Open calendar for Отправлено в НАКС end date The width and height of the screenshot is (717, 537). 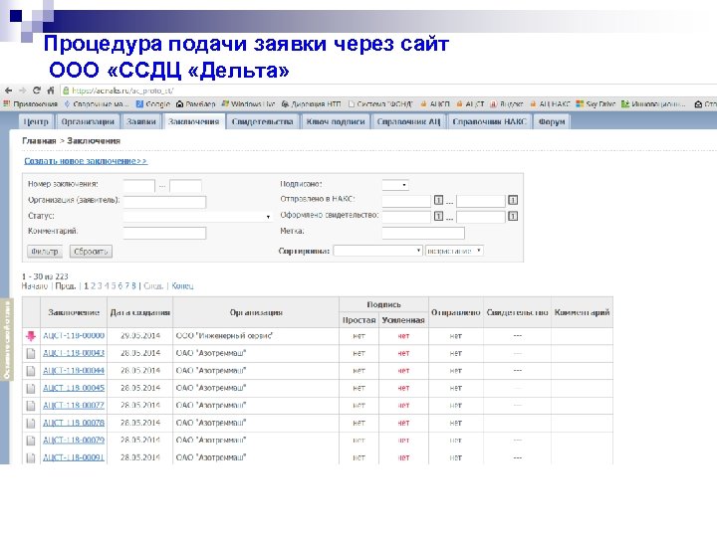[x=513, y=200]
